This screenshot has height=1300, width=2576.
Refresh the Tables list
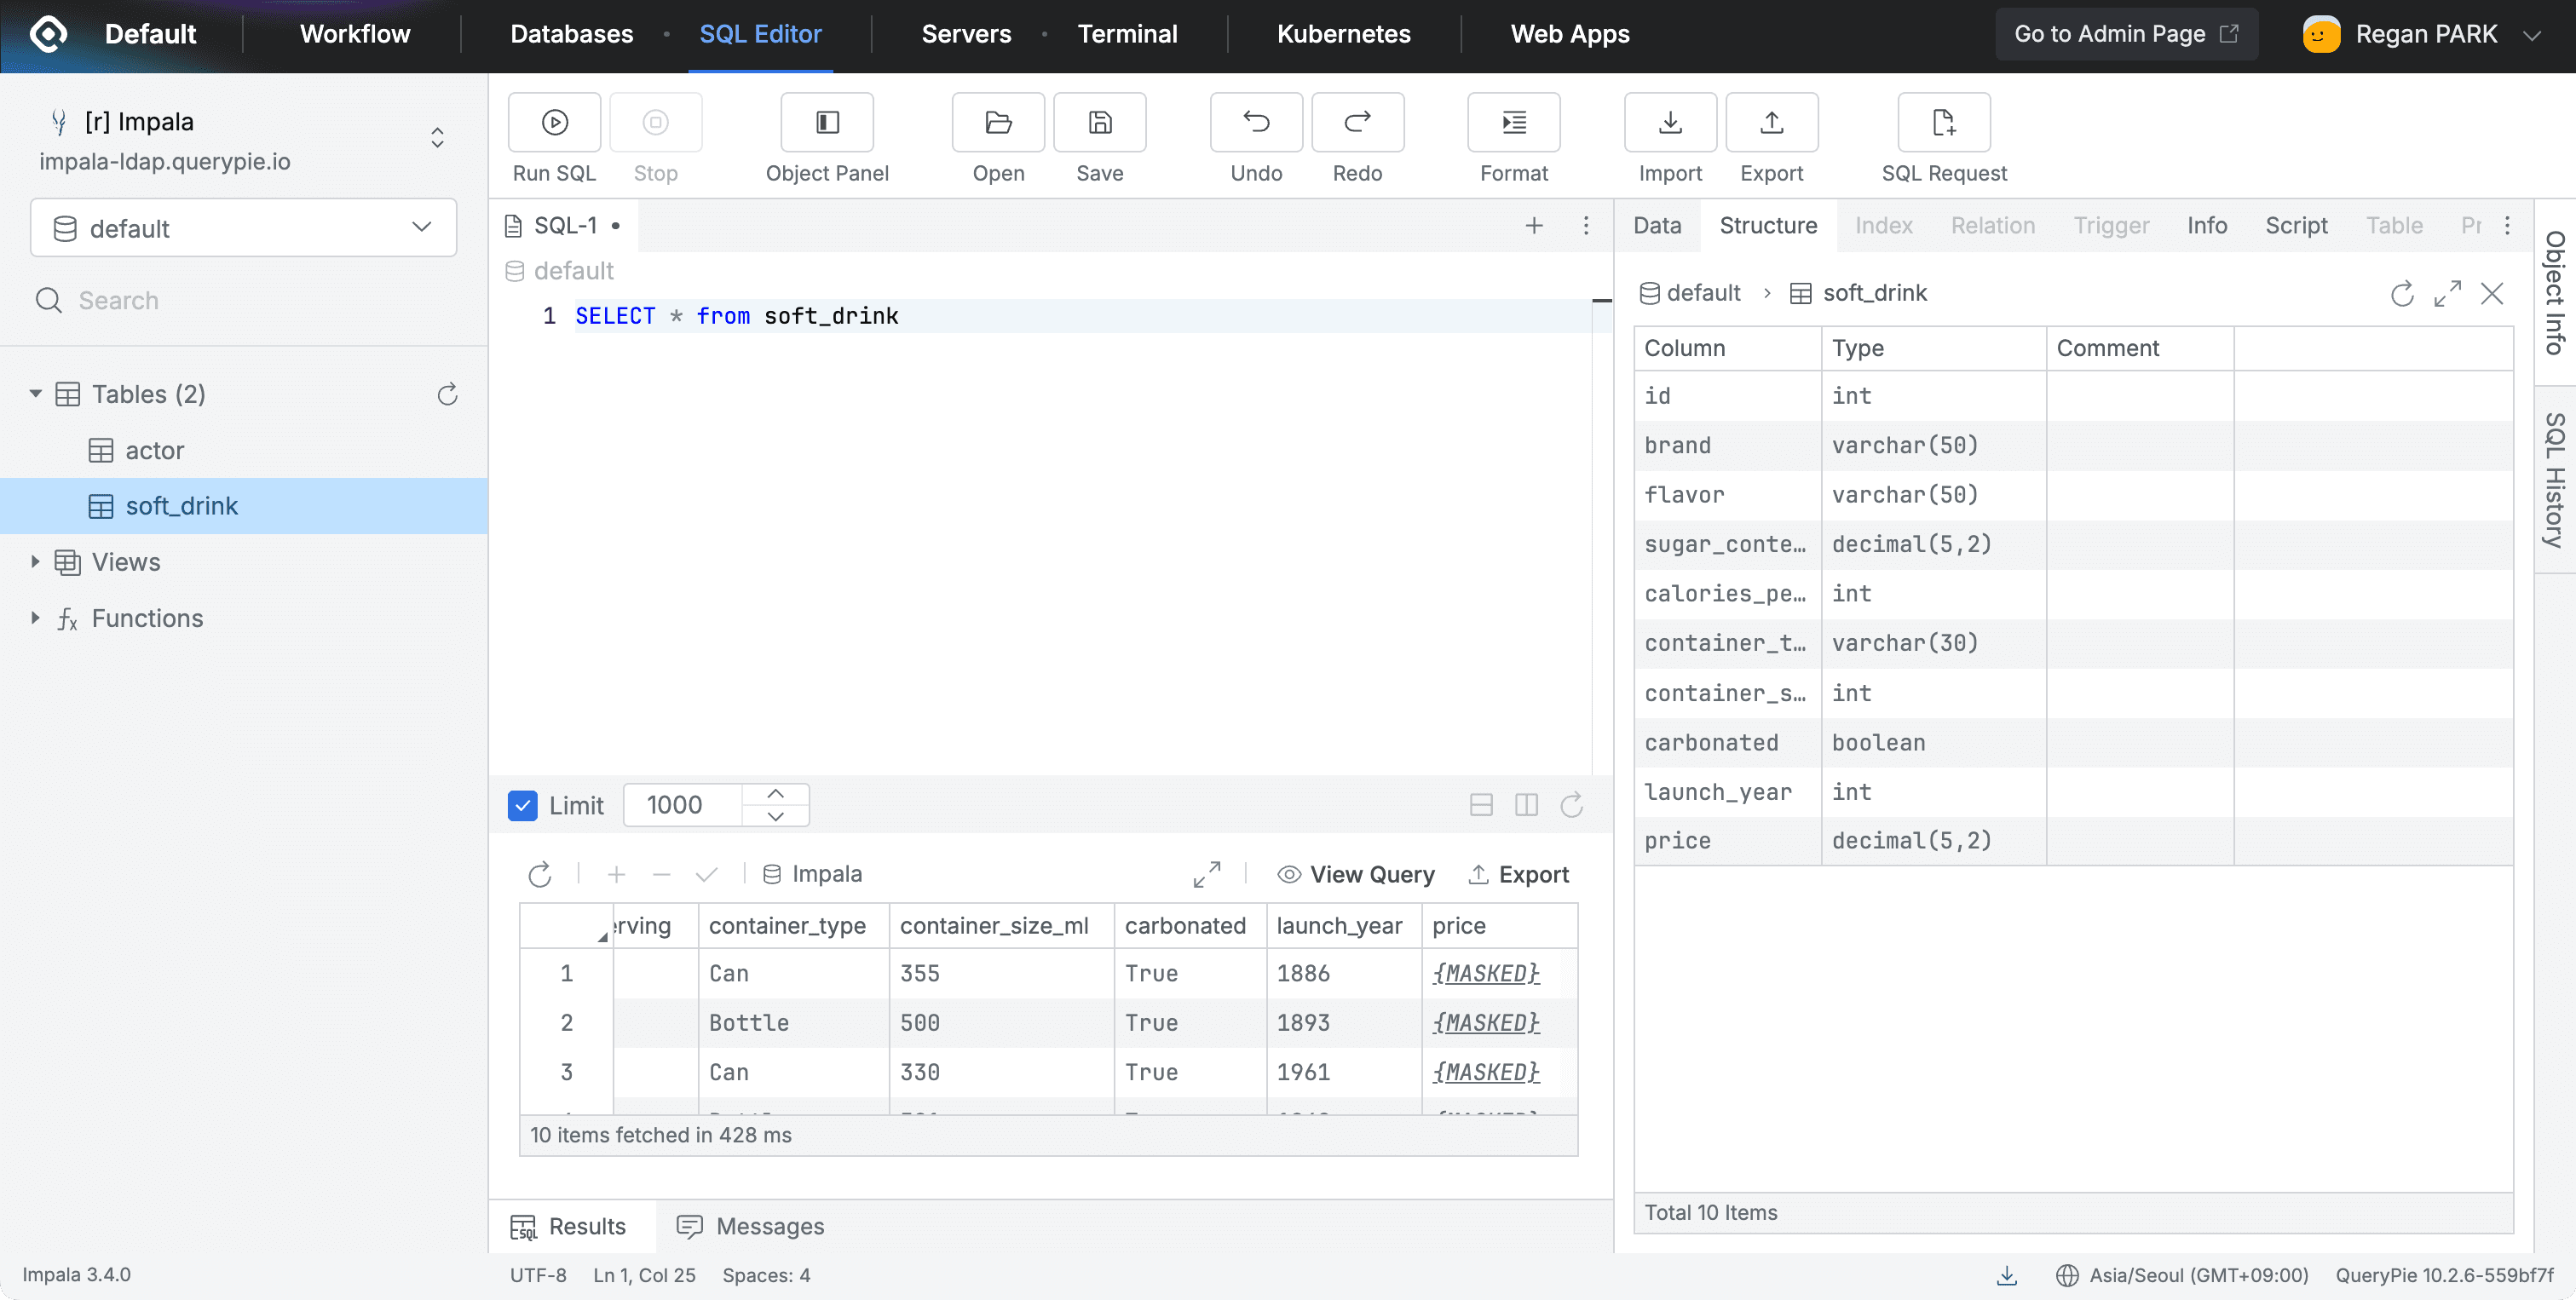(447, 394)
